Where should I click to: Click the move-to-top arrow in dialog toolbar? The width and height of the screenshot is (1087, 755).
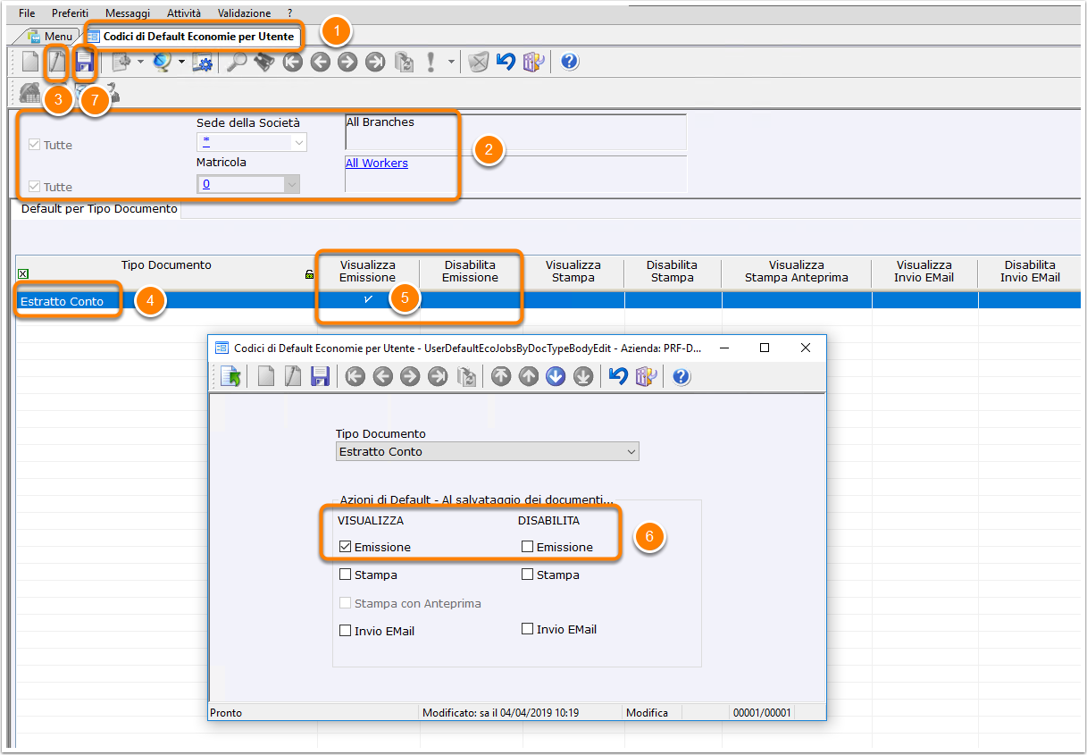tap(501, 376)
